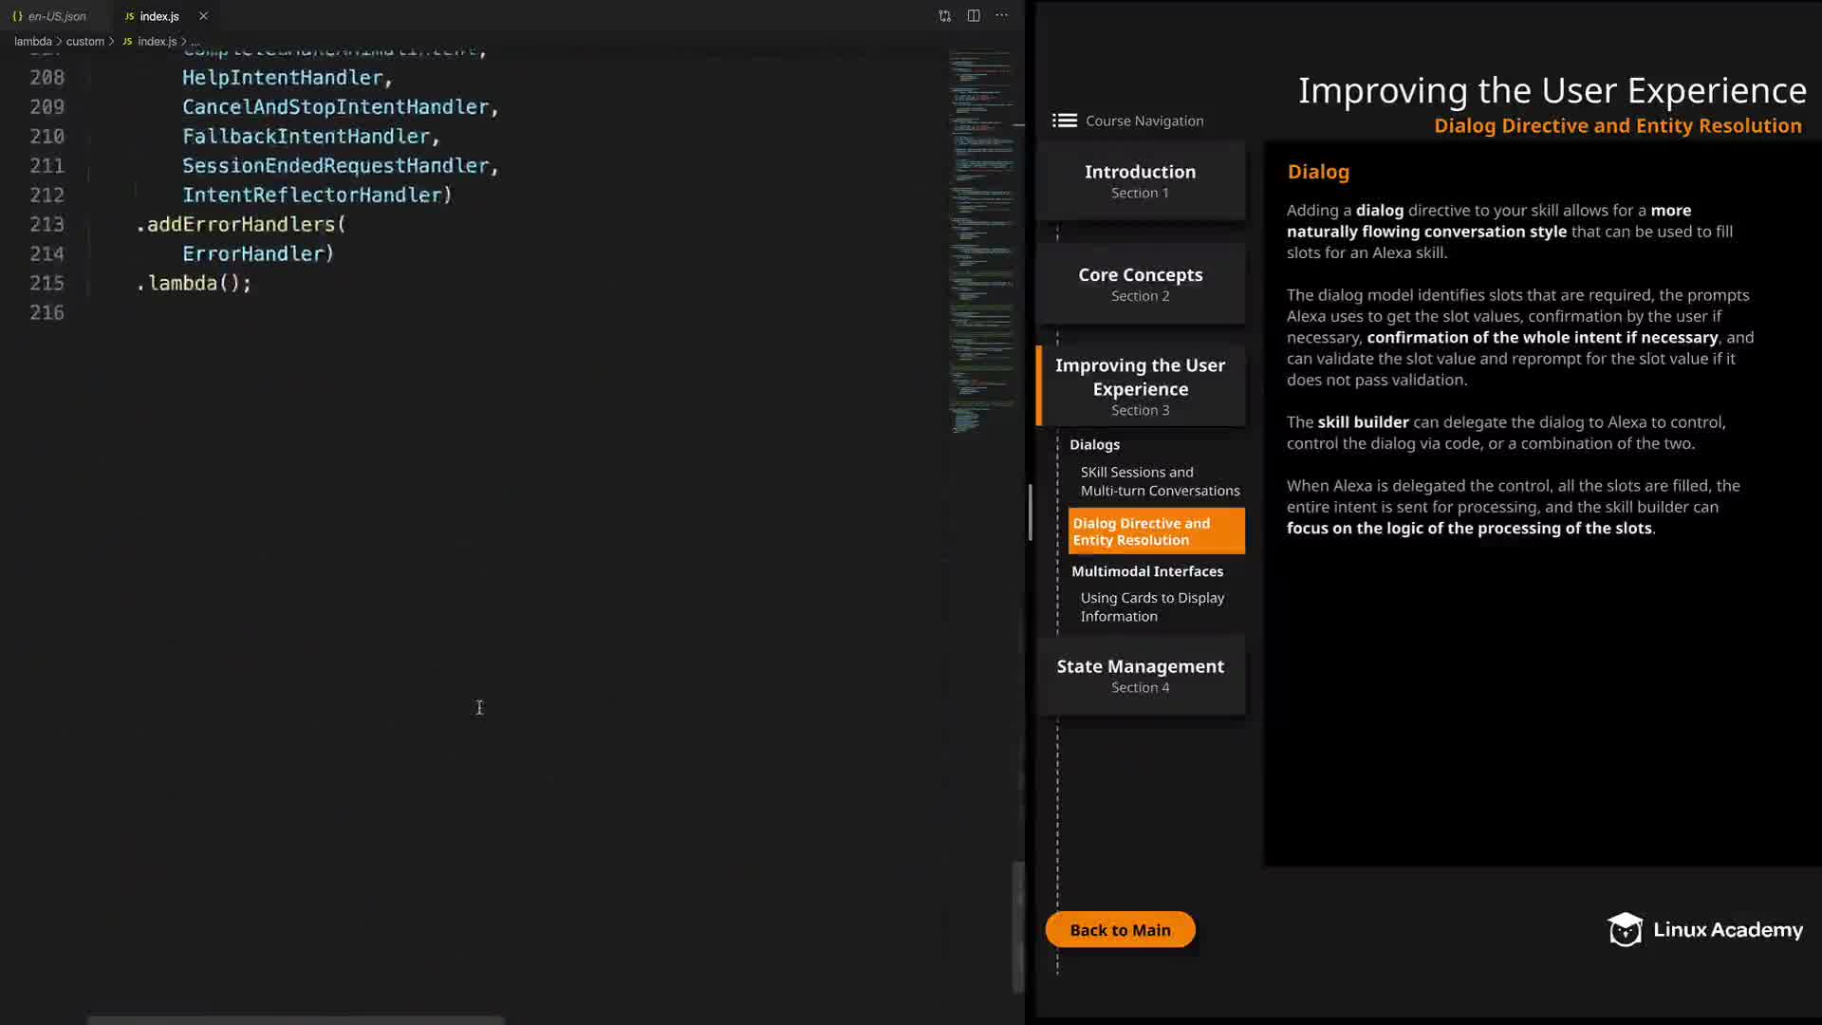This screenshot has height=1025, width=1822.
Task: Open the Core Concepts Section 2 panel
Action: pyautogui.click(x=1140, y=284)
